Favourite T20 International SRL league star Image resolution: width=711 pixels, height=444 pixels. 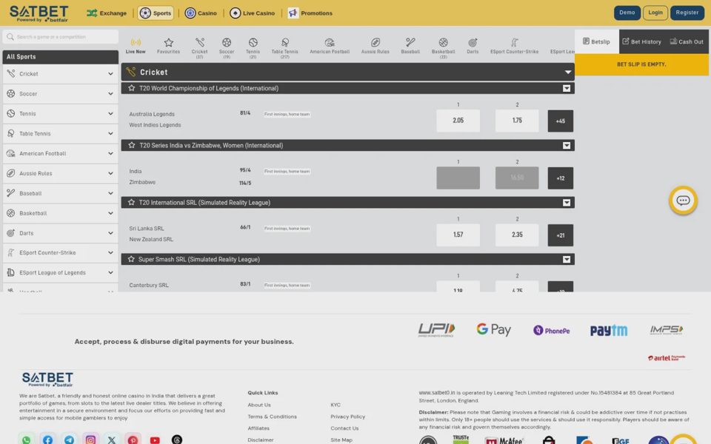tap(132, 202)
